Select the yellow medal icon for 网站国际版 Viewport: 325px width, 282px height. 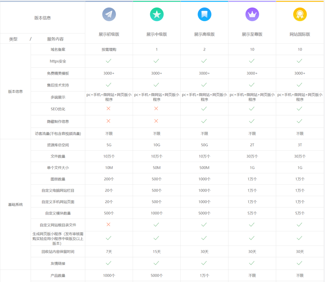coord(300,14)
